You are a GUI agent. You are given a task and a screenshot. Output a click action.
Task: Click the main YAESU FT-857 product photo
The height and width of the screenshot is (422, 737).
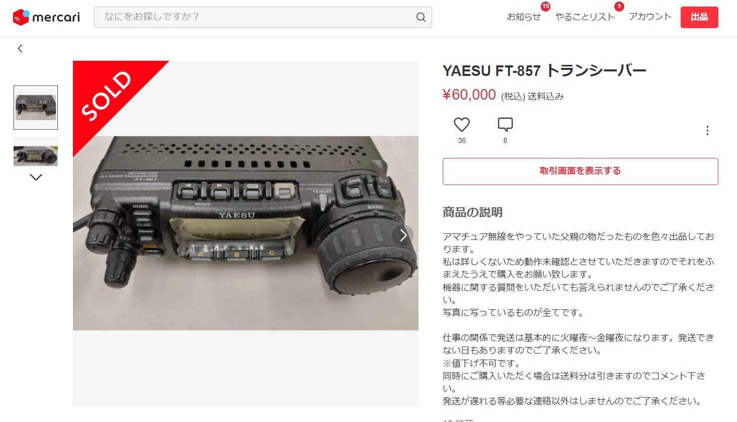click(x=245, y=233)
